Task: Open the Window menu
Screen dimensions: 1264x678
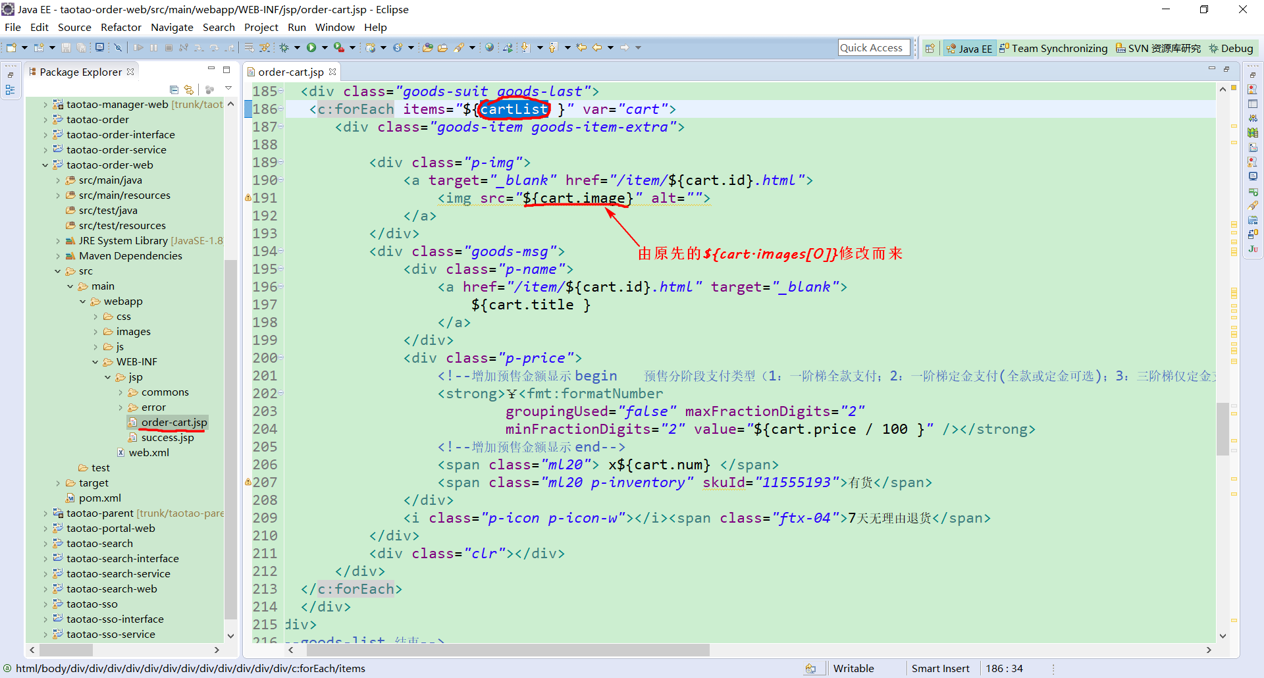Action: [x=334, y=27]
